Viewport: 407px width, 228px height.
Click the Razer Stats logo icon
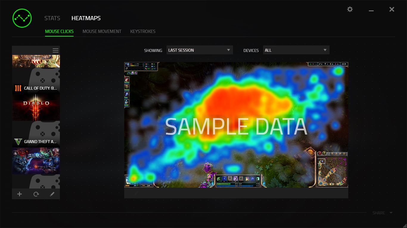[22, 18]
